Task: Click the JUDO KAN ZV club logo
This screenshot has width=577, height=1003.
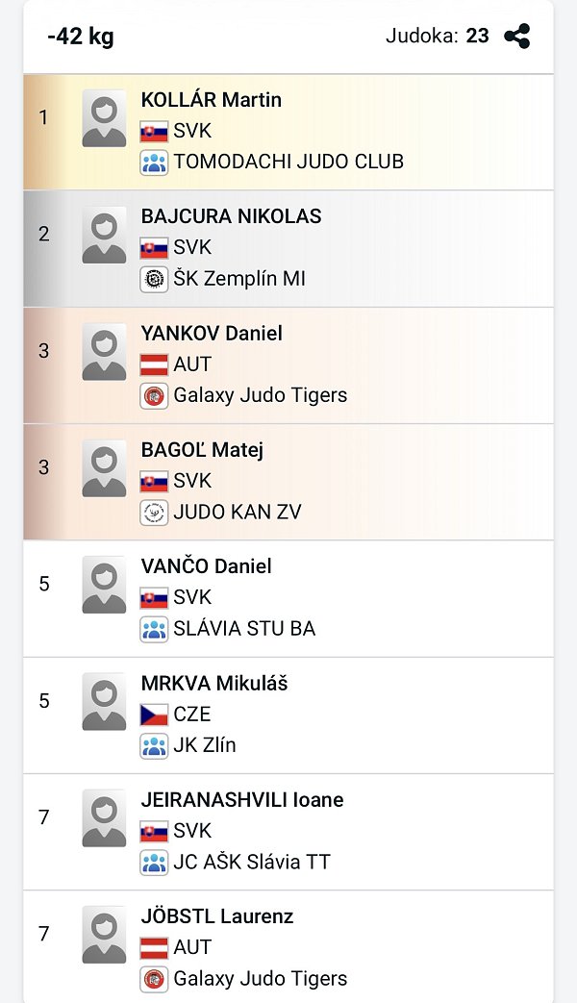Action: [x=154, y=513]
